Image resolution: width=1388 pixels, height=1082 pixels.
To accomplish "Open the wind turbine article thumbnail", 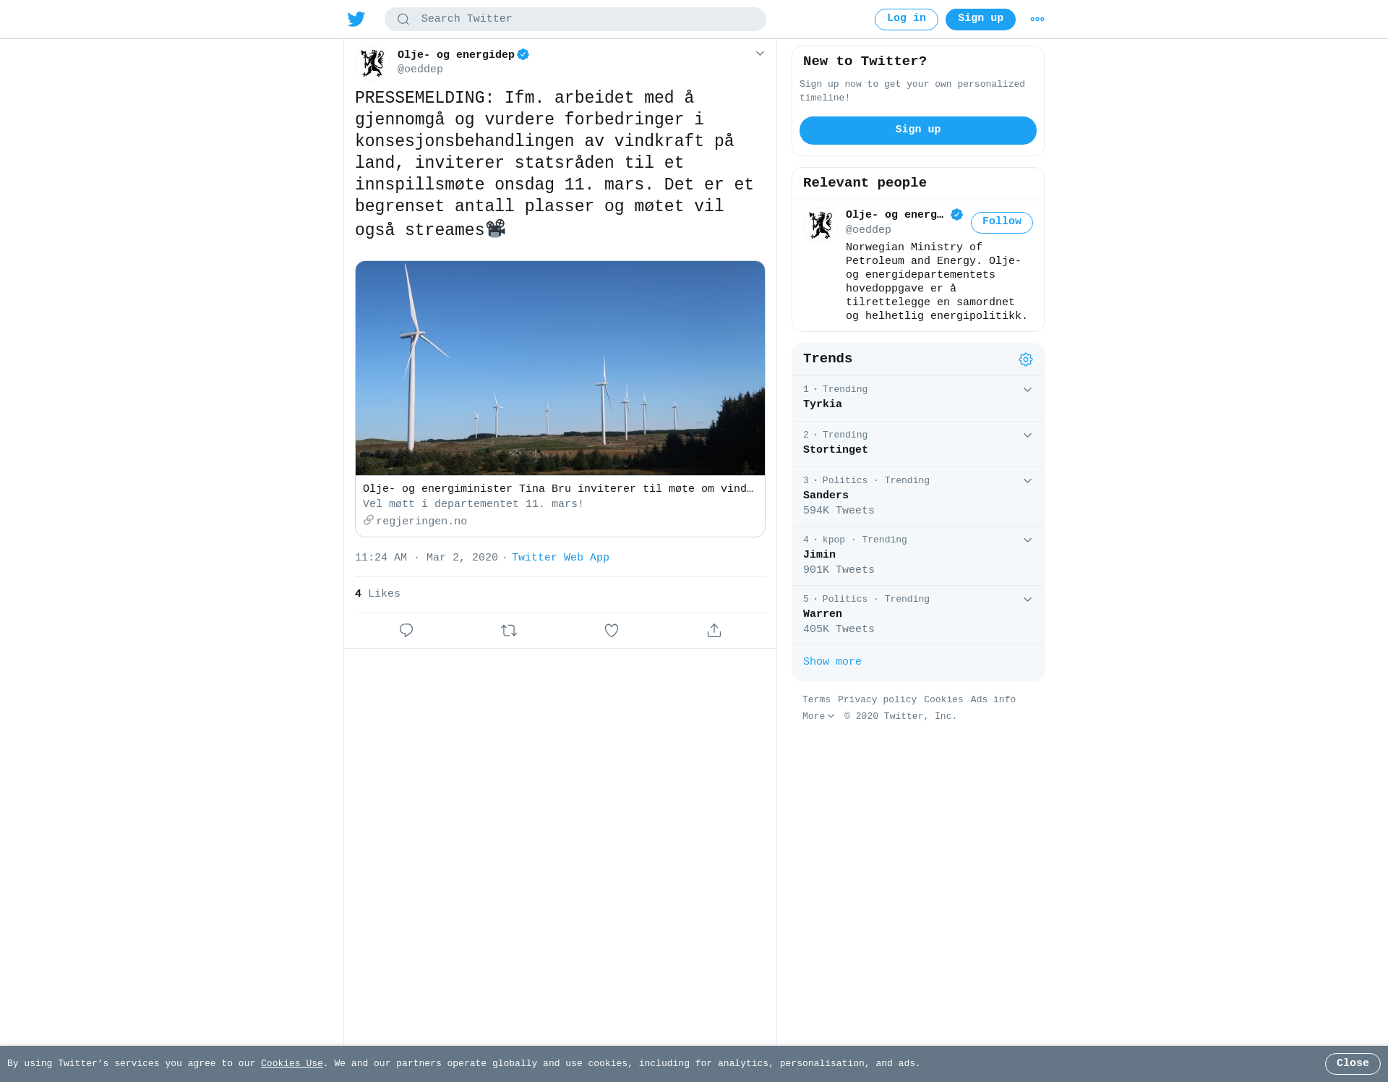I will coord(560,368).
